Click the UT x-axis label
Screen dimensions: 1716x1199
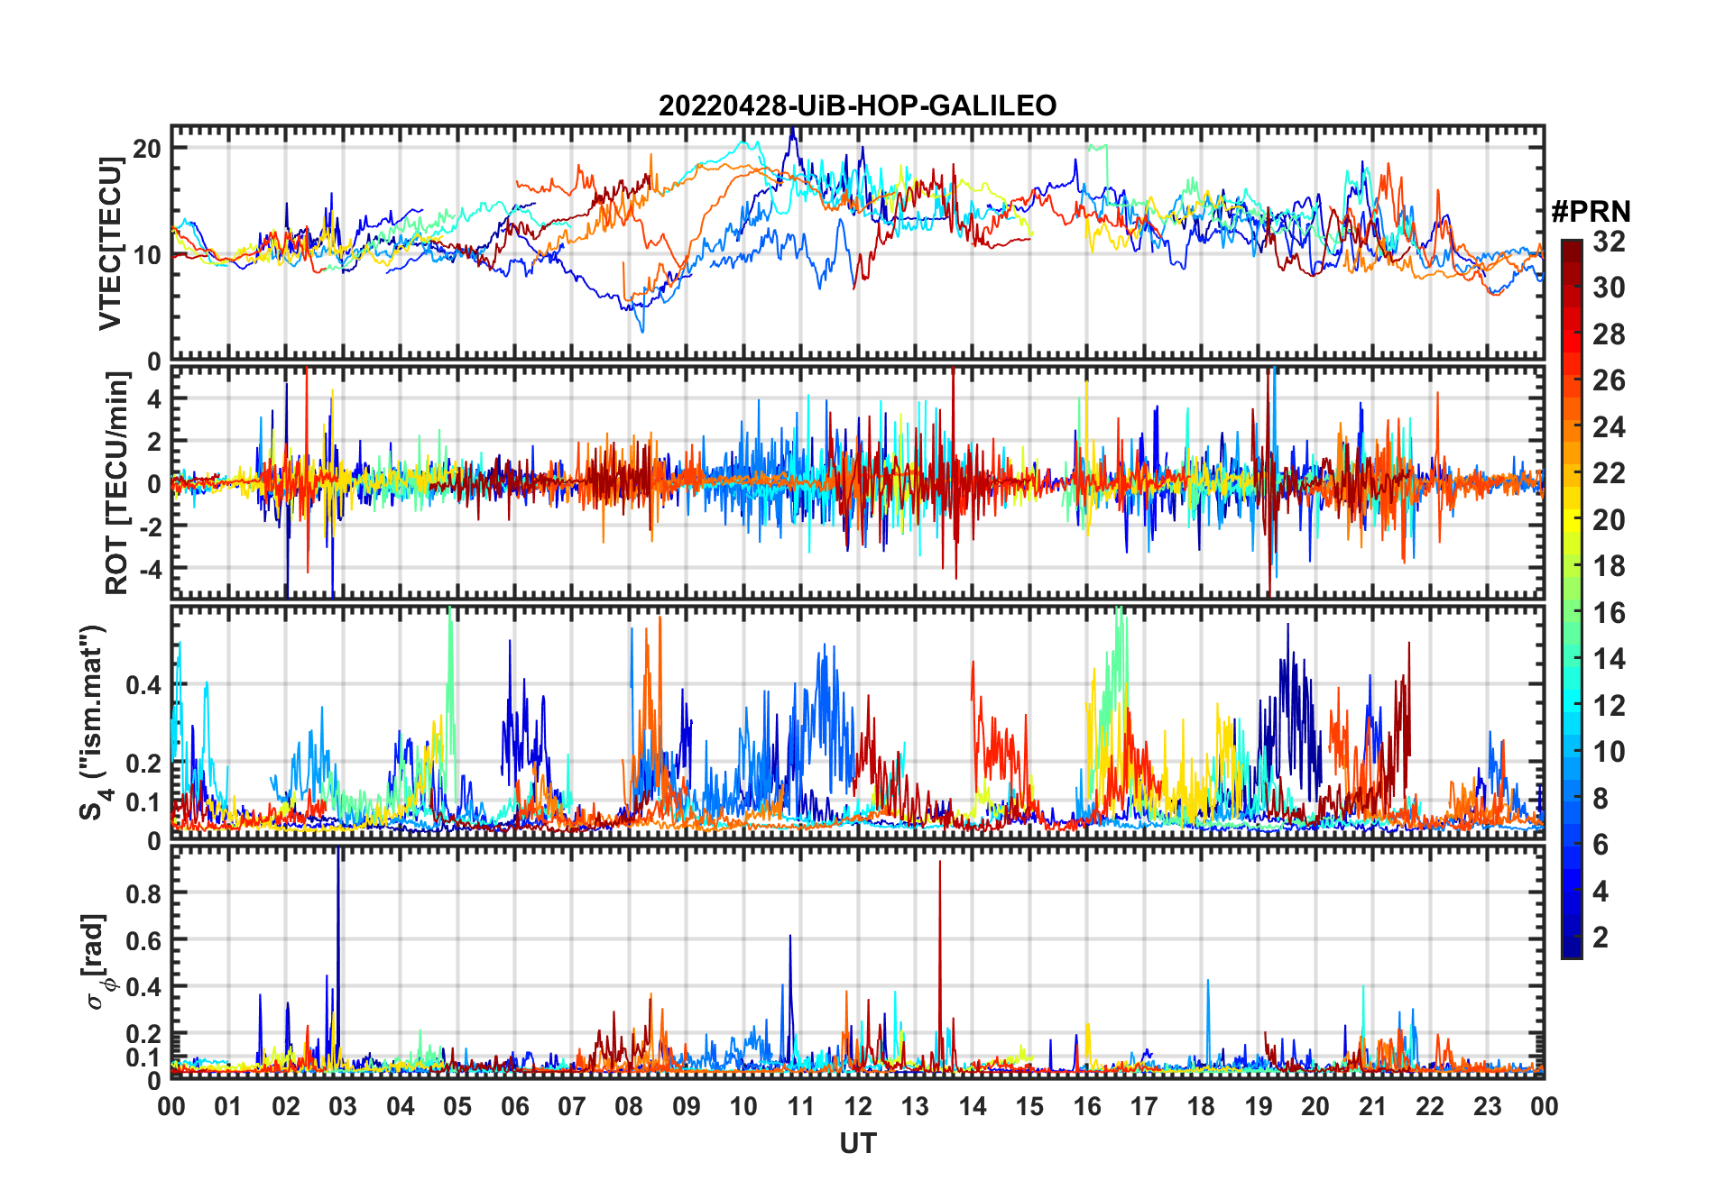coord(857,1143)
